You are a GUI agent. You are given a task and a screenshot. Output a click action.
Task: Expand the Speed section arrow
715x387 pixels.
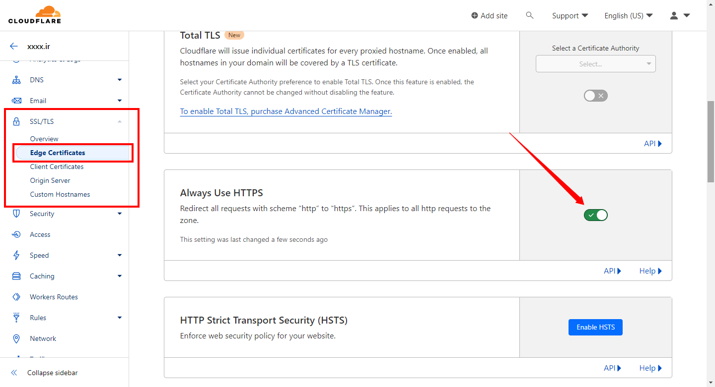click(120, 255)
